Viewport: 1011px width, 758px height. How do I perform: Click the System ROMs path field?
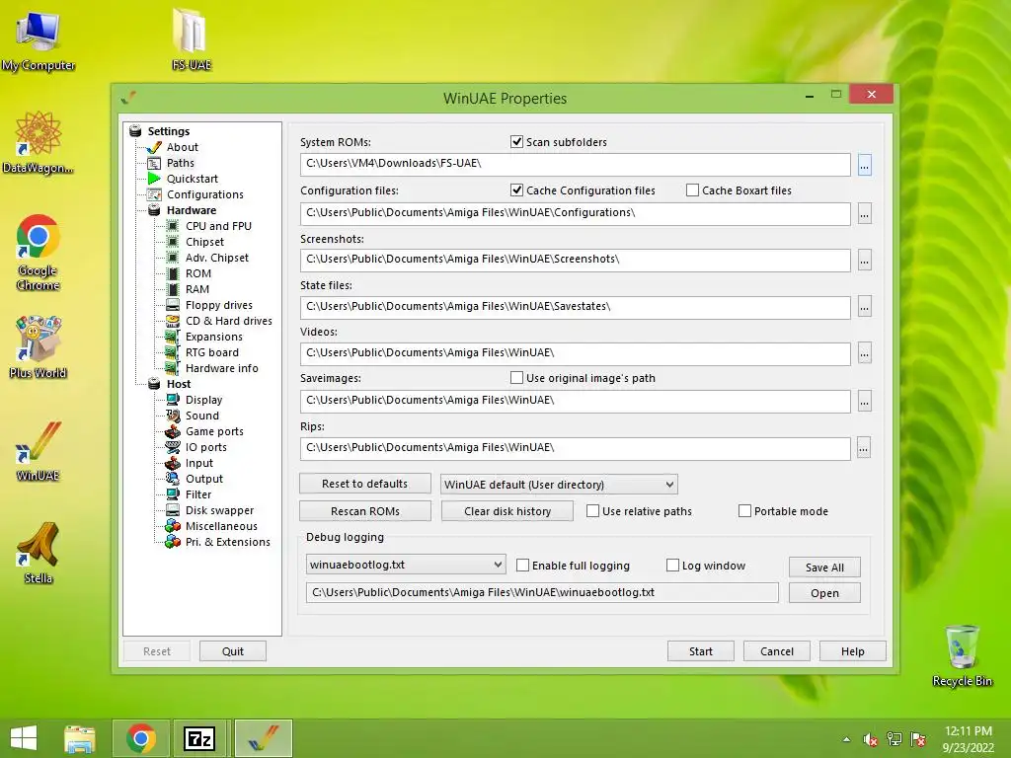pyautogui.click(x=576, y=164)
